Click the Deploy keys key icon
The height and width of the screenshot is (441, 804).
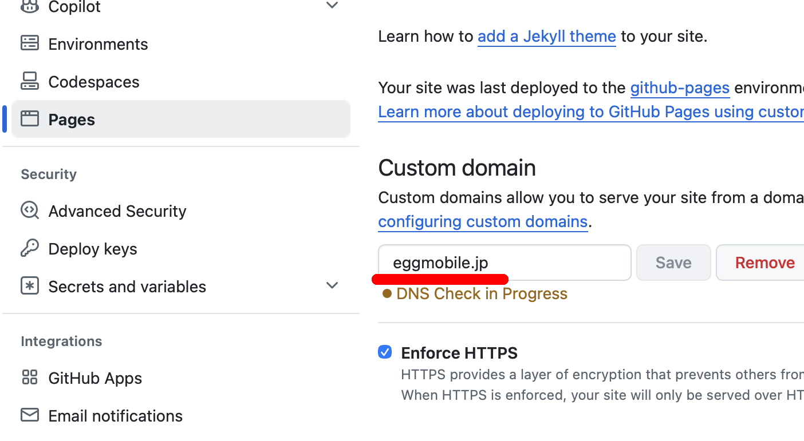[29, 248]
